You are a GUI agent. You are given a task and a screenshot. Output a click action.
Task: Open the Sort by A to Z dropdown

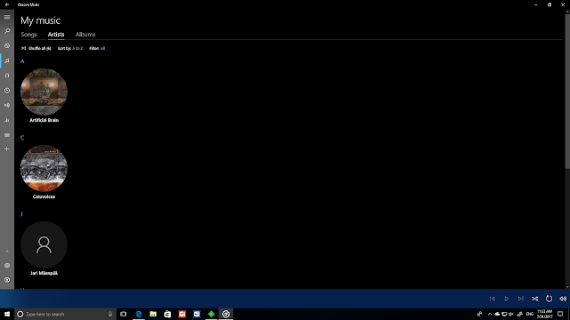[x=70, y=48]
